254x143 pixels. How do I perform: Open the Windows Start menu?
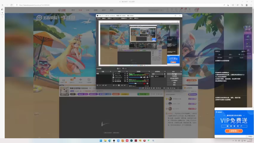(x=101, y=140)
